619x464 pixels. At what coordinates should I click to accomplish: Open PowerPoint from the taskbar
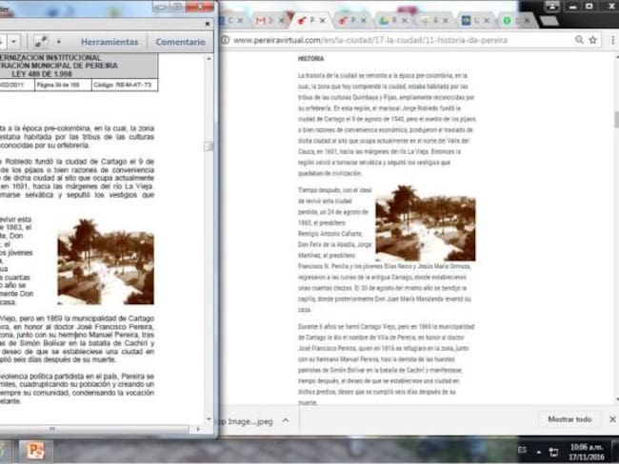coord(36,450)
